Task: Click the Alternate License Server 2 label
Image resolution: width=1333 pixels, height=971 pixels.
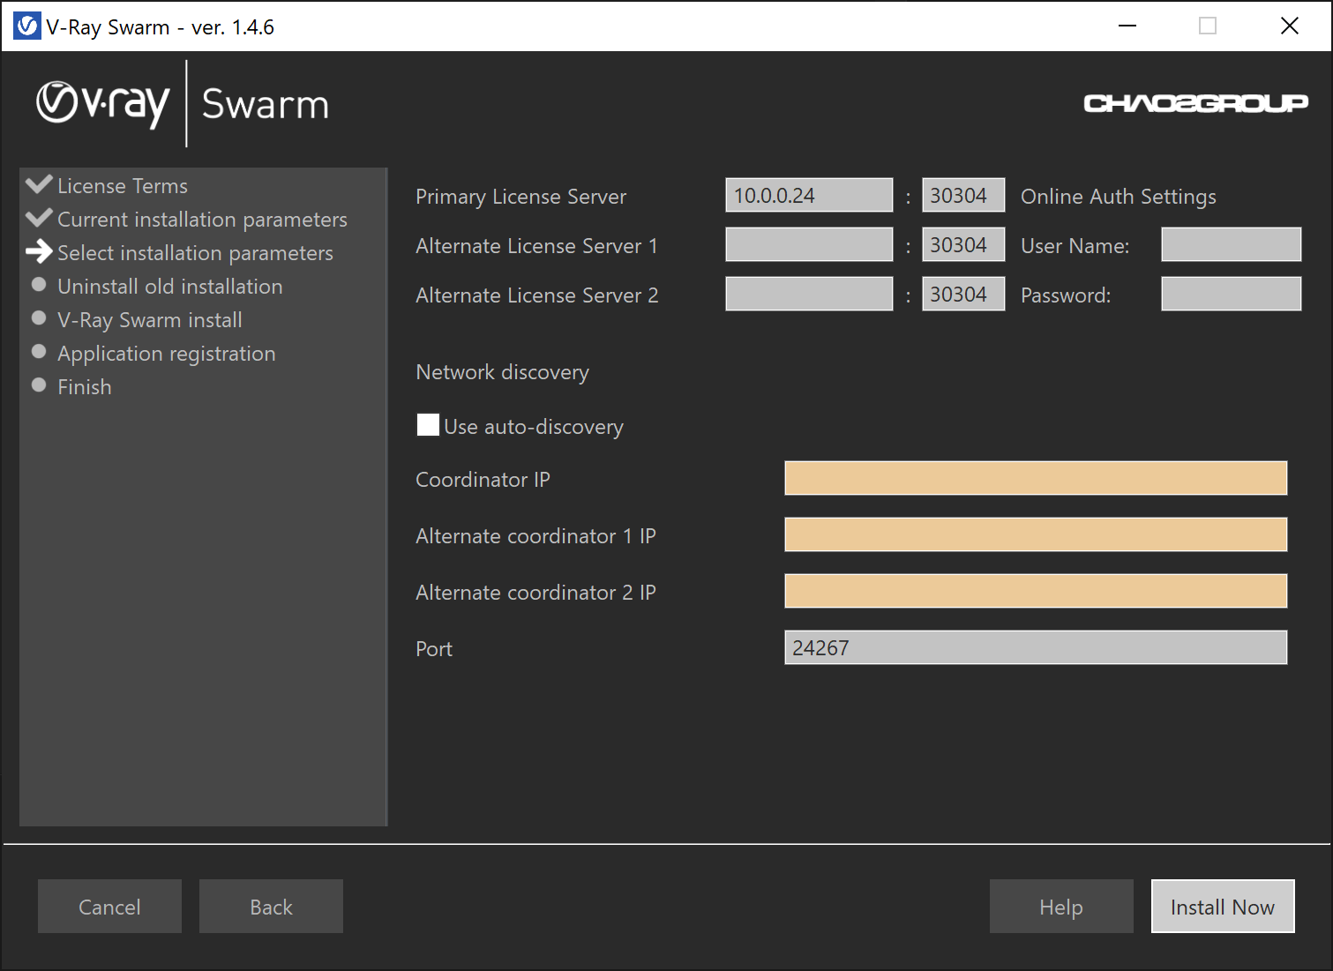Action: coord(536,295)
